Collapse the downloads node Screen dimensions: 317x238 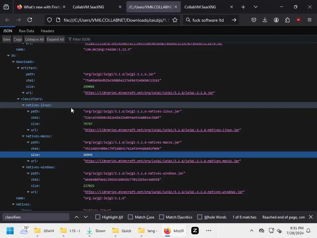point(13,62)
